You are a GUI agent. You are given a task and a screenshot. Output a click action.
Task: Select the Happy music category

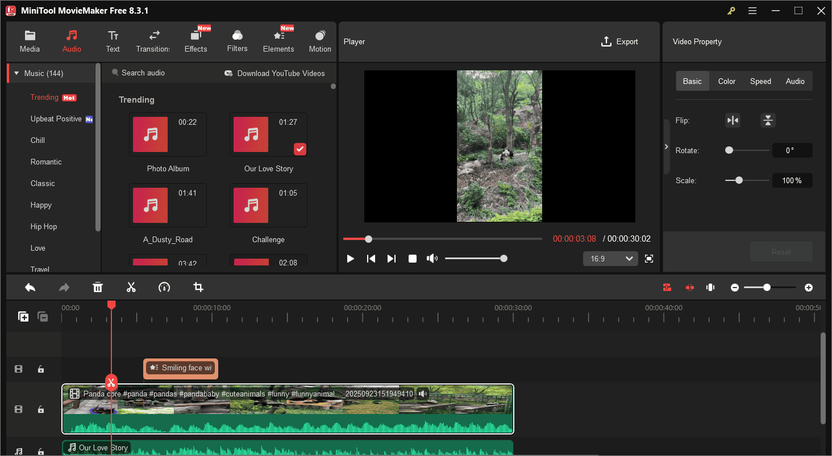(41, 205)
